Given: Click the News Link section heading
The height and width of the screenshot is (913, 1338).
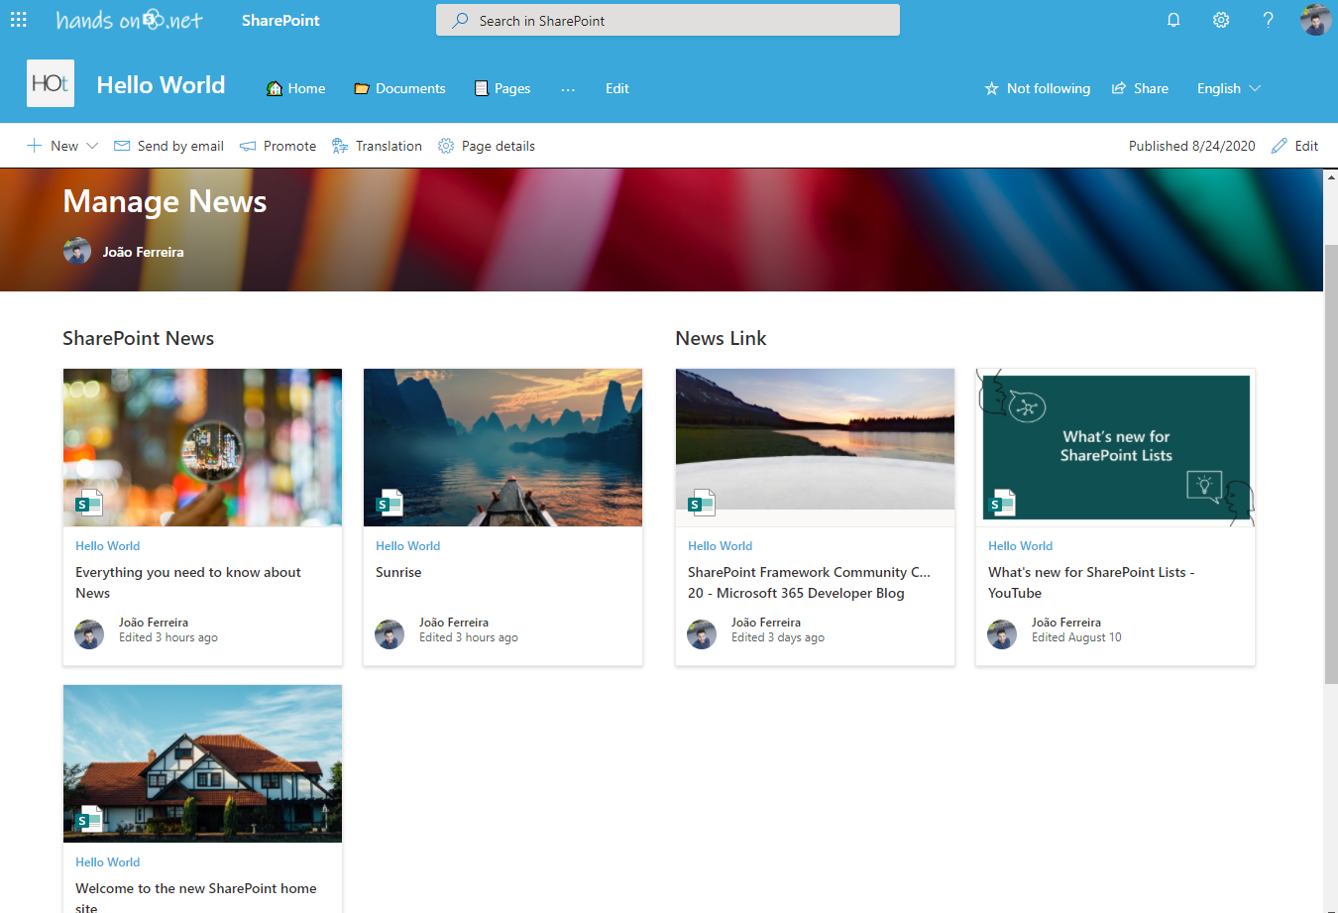Looking at the screenshot, I should click(x=721, y=338).
